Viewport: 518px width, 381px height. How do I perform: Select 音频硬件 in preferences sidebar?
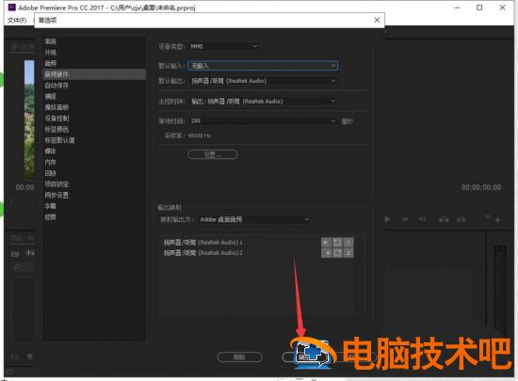click(x=94, y=74)
